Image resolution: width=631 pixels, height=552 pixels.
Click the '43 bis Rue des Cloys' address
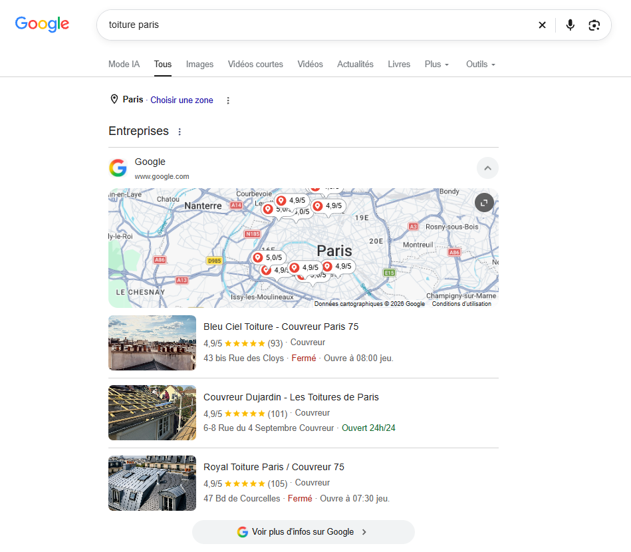[243, 358]
